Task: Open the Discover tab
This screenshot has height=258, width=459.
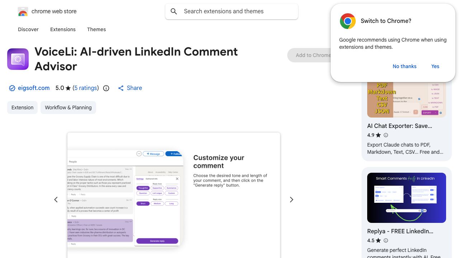Action: tap(28, 29)
